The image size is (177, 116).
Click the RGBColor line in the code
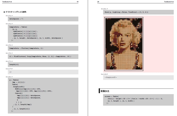click(x=28, y=88)
